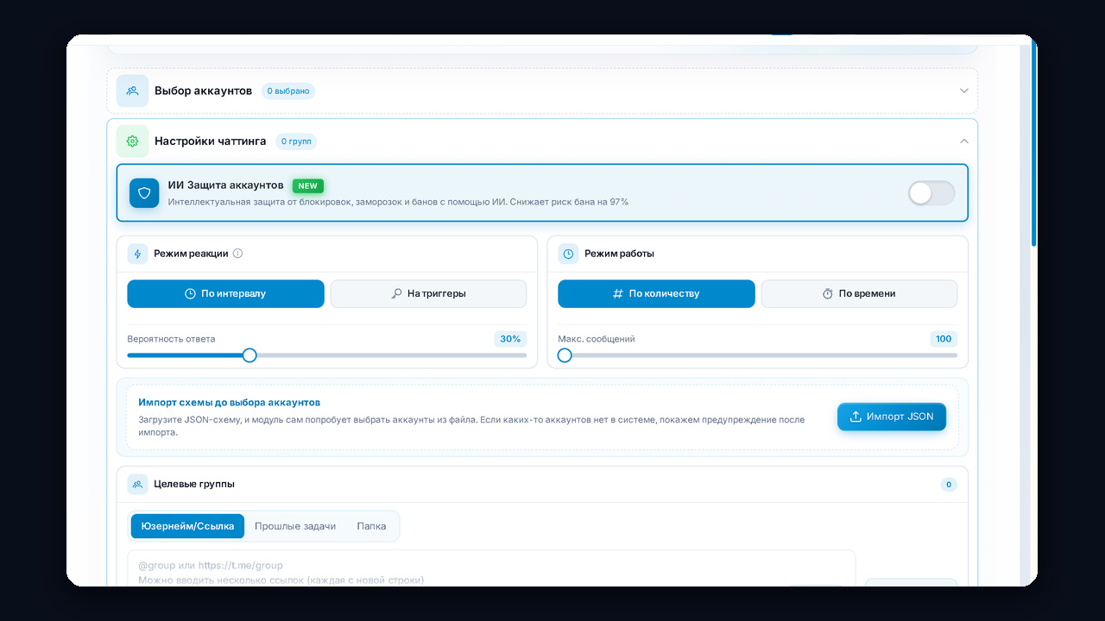
Task: Click the chatting settings gear icon
Action: click(132, 141)
